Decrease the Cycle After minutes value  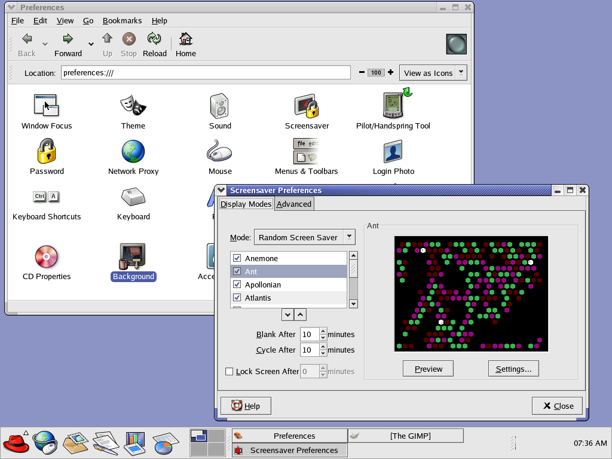(x=323, y=353)
